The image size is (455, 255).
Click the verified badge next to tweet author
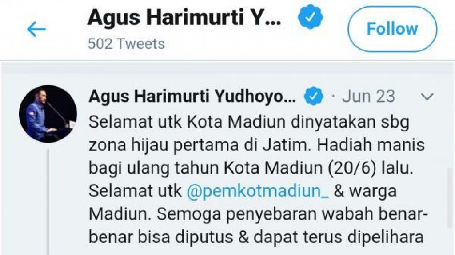click(313, 96)
